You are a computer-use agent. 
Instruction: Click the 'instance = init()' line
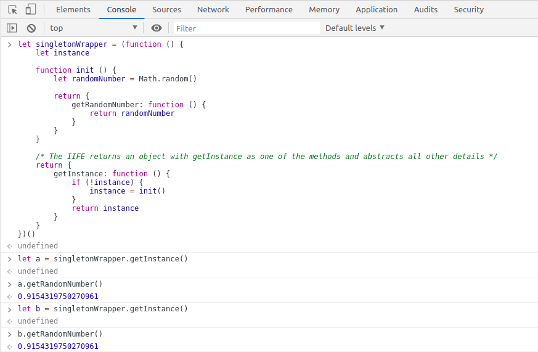coord(128,191)
